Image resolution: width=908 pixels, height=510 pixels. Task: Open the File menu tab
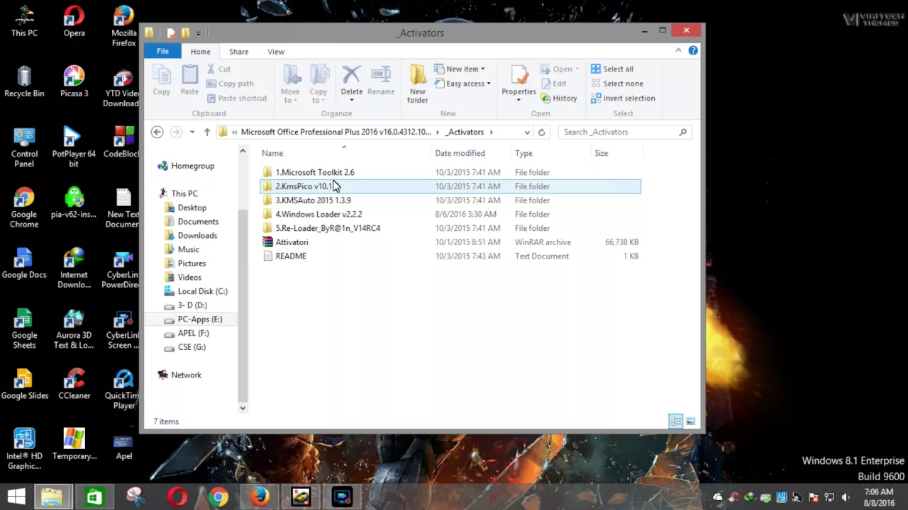[x=162, y=51]
